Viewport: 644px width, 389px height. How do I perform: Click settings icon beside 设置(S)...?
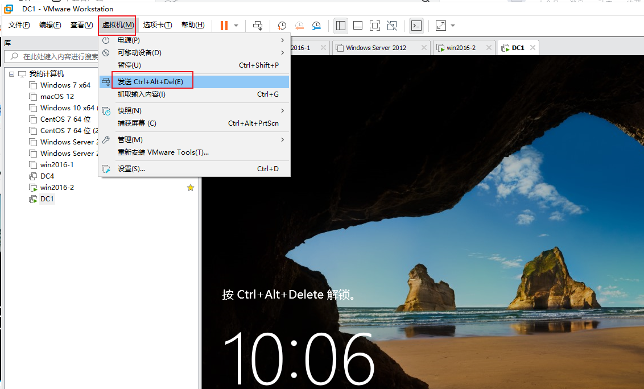(106, 169)
